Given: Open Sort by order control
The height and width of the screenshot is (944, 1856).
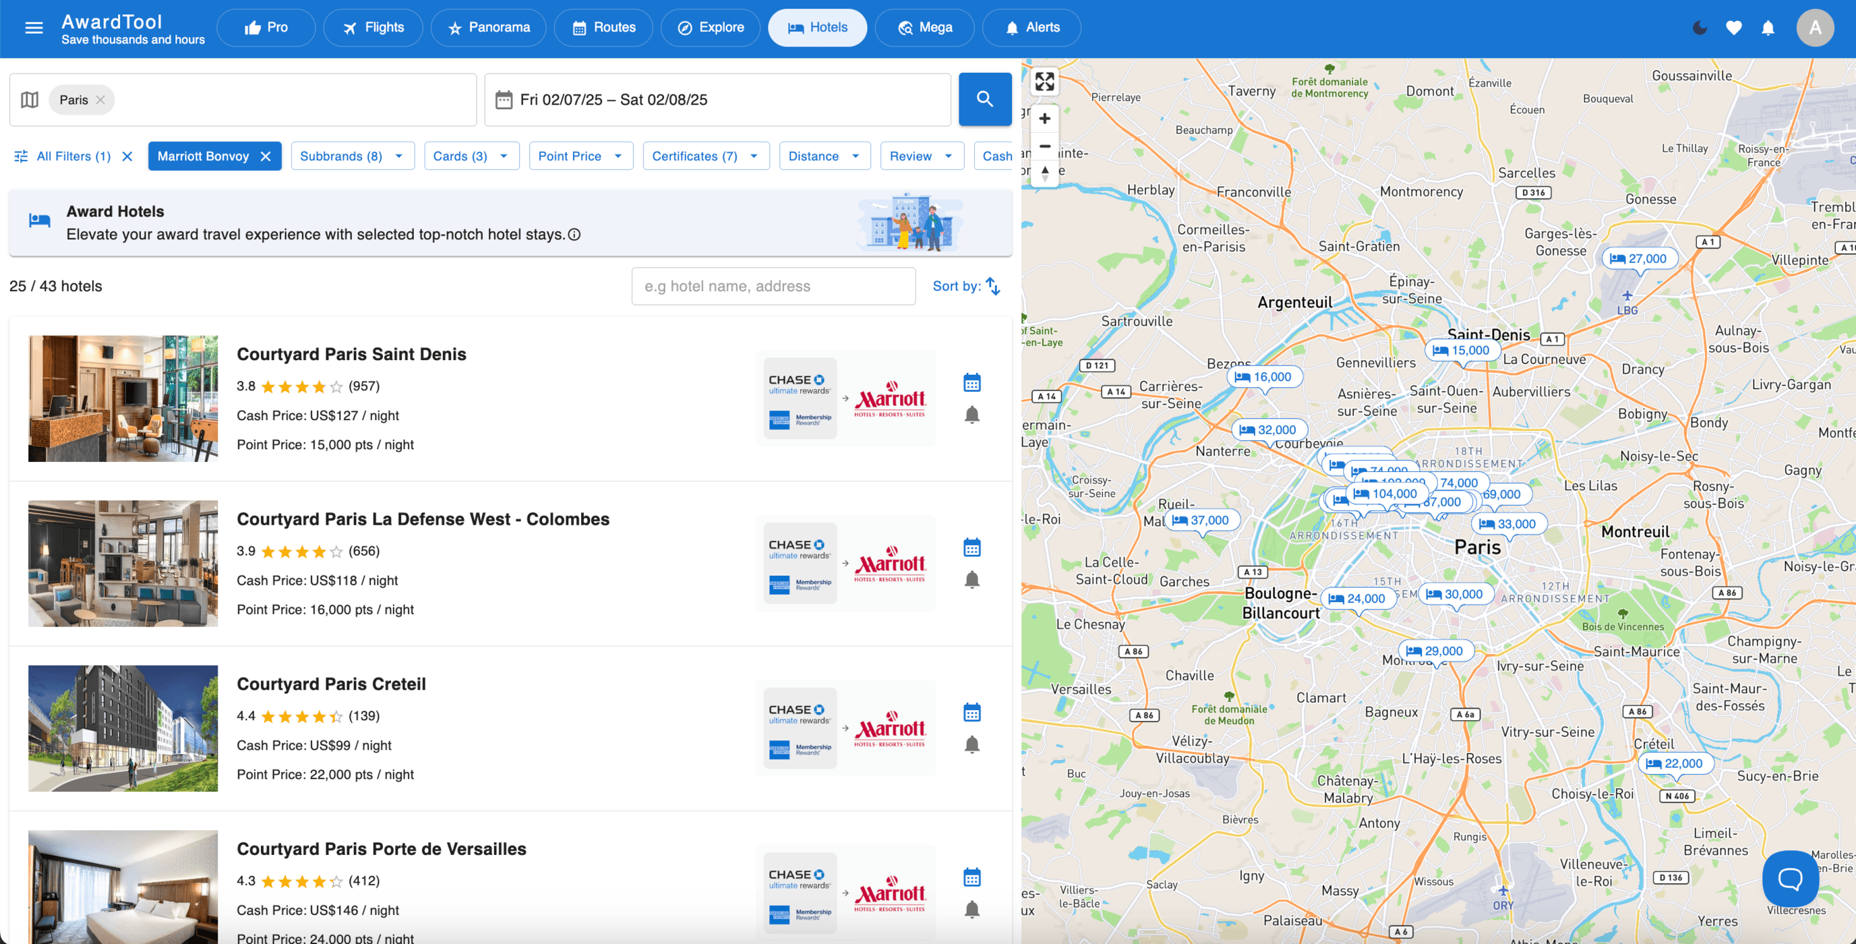Looking at the screenshot, I should pos(966,286).
